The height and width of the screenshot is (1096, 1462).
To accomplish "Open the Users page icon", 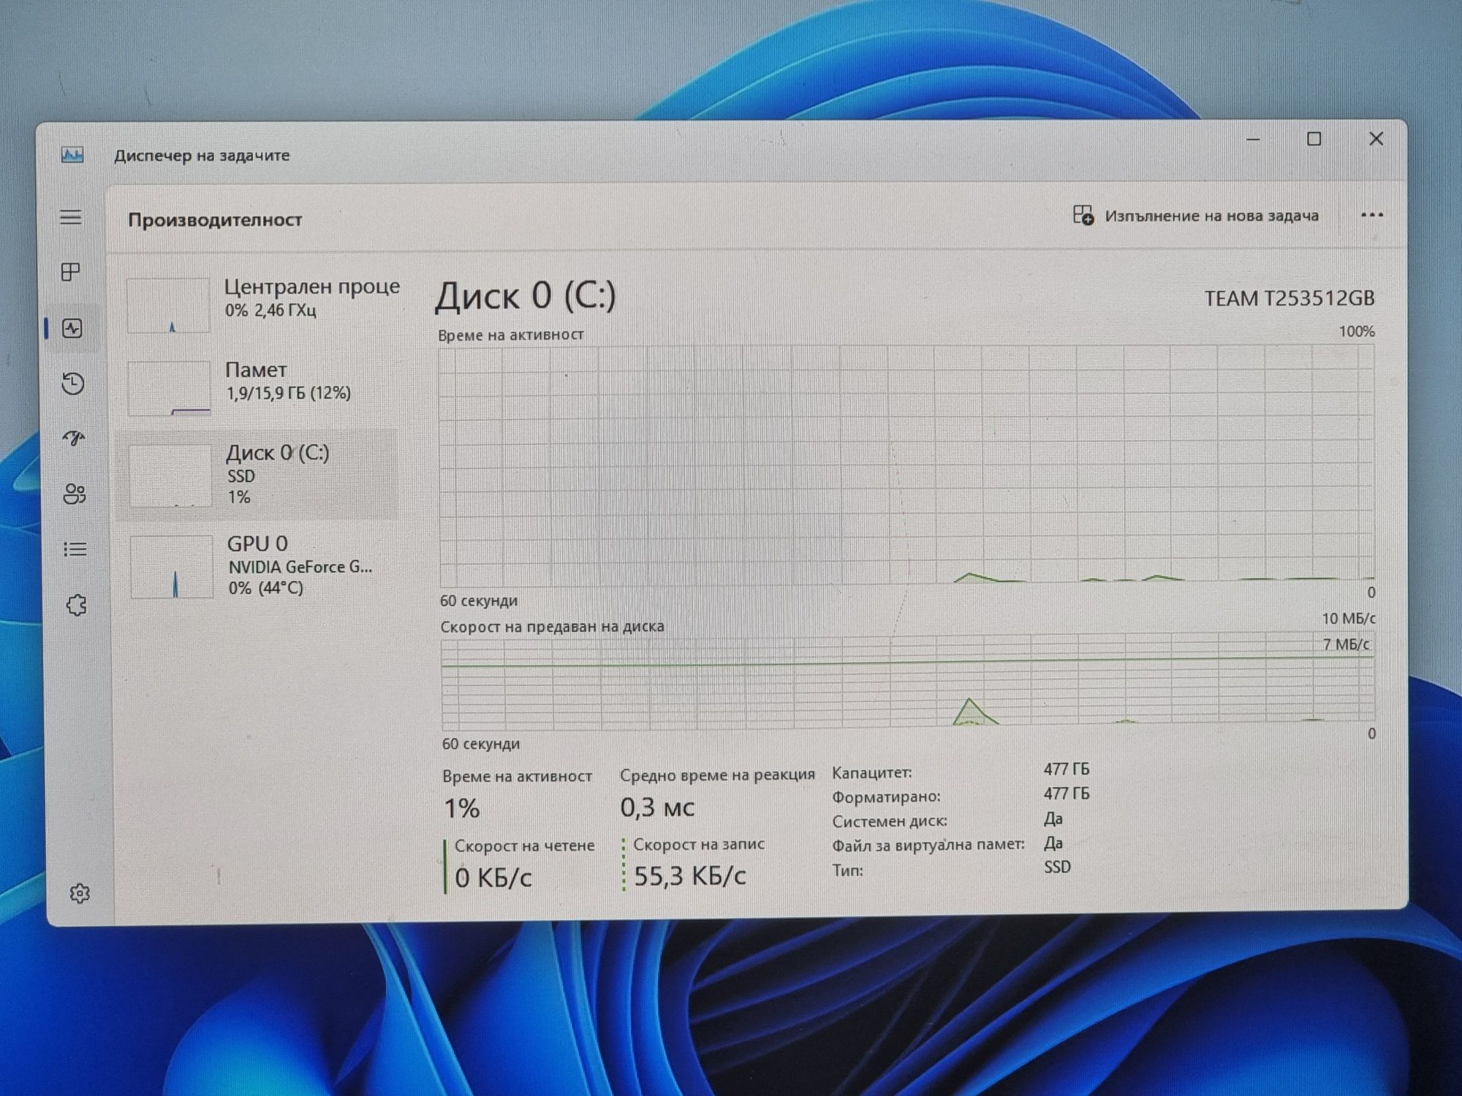I will click(x=75, y=494).
